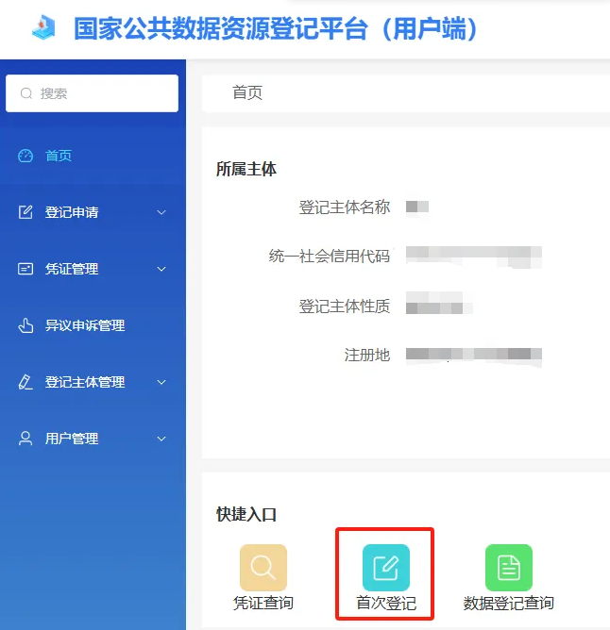
Task: Open the teal 首次登记 quick entry icon
Action: 385,568
